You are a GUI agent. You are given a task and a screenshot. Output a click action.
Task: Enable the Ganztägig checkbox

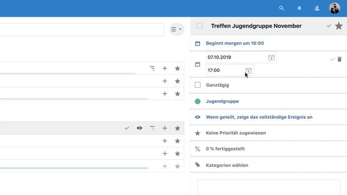click(197, 85)
